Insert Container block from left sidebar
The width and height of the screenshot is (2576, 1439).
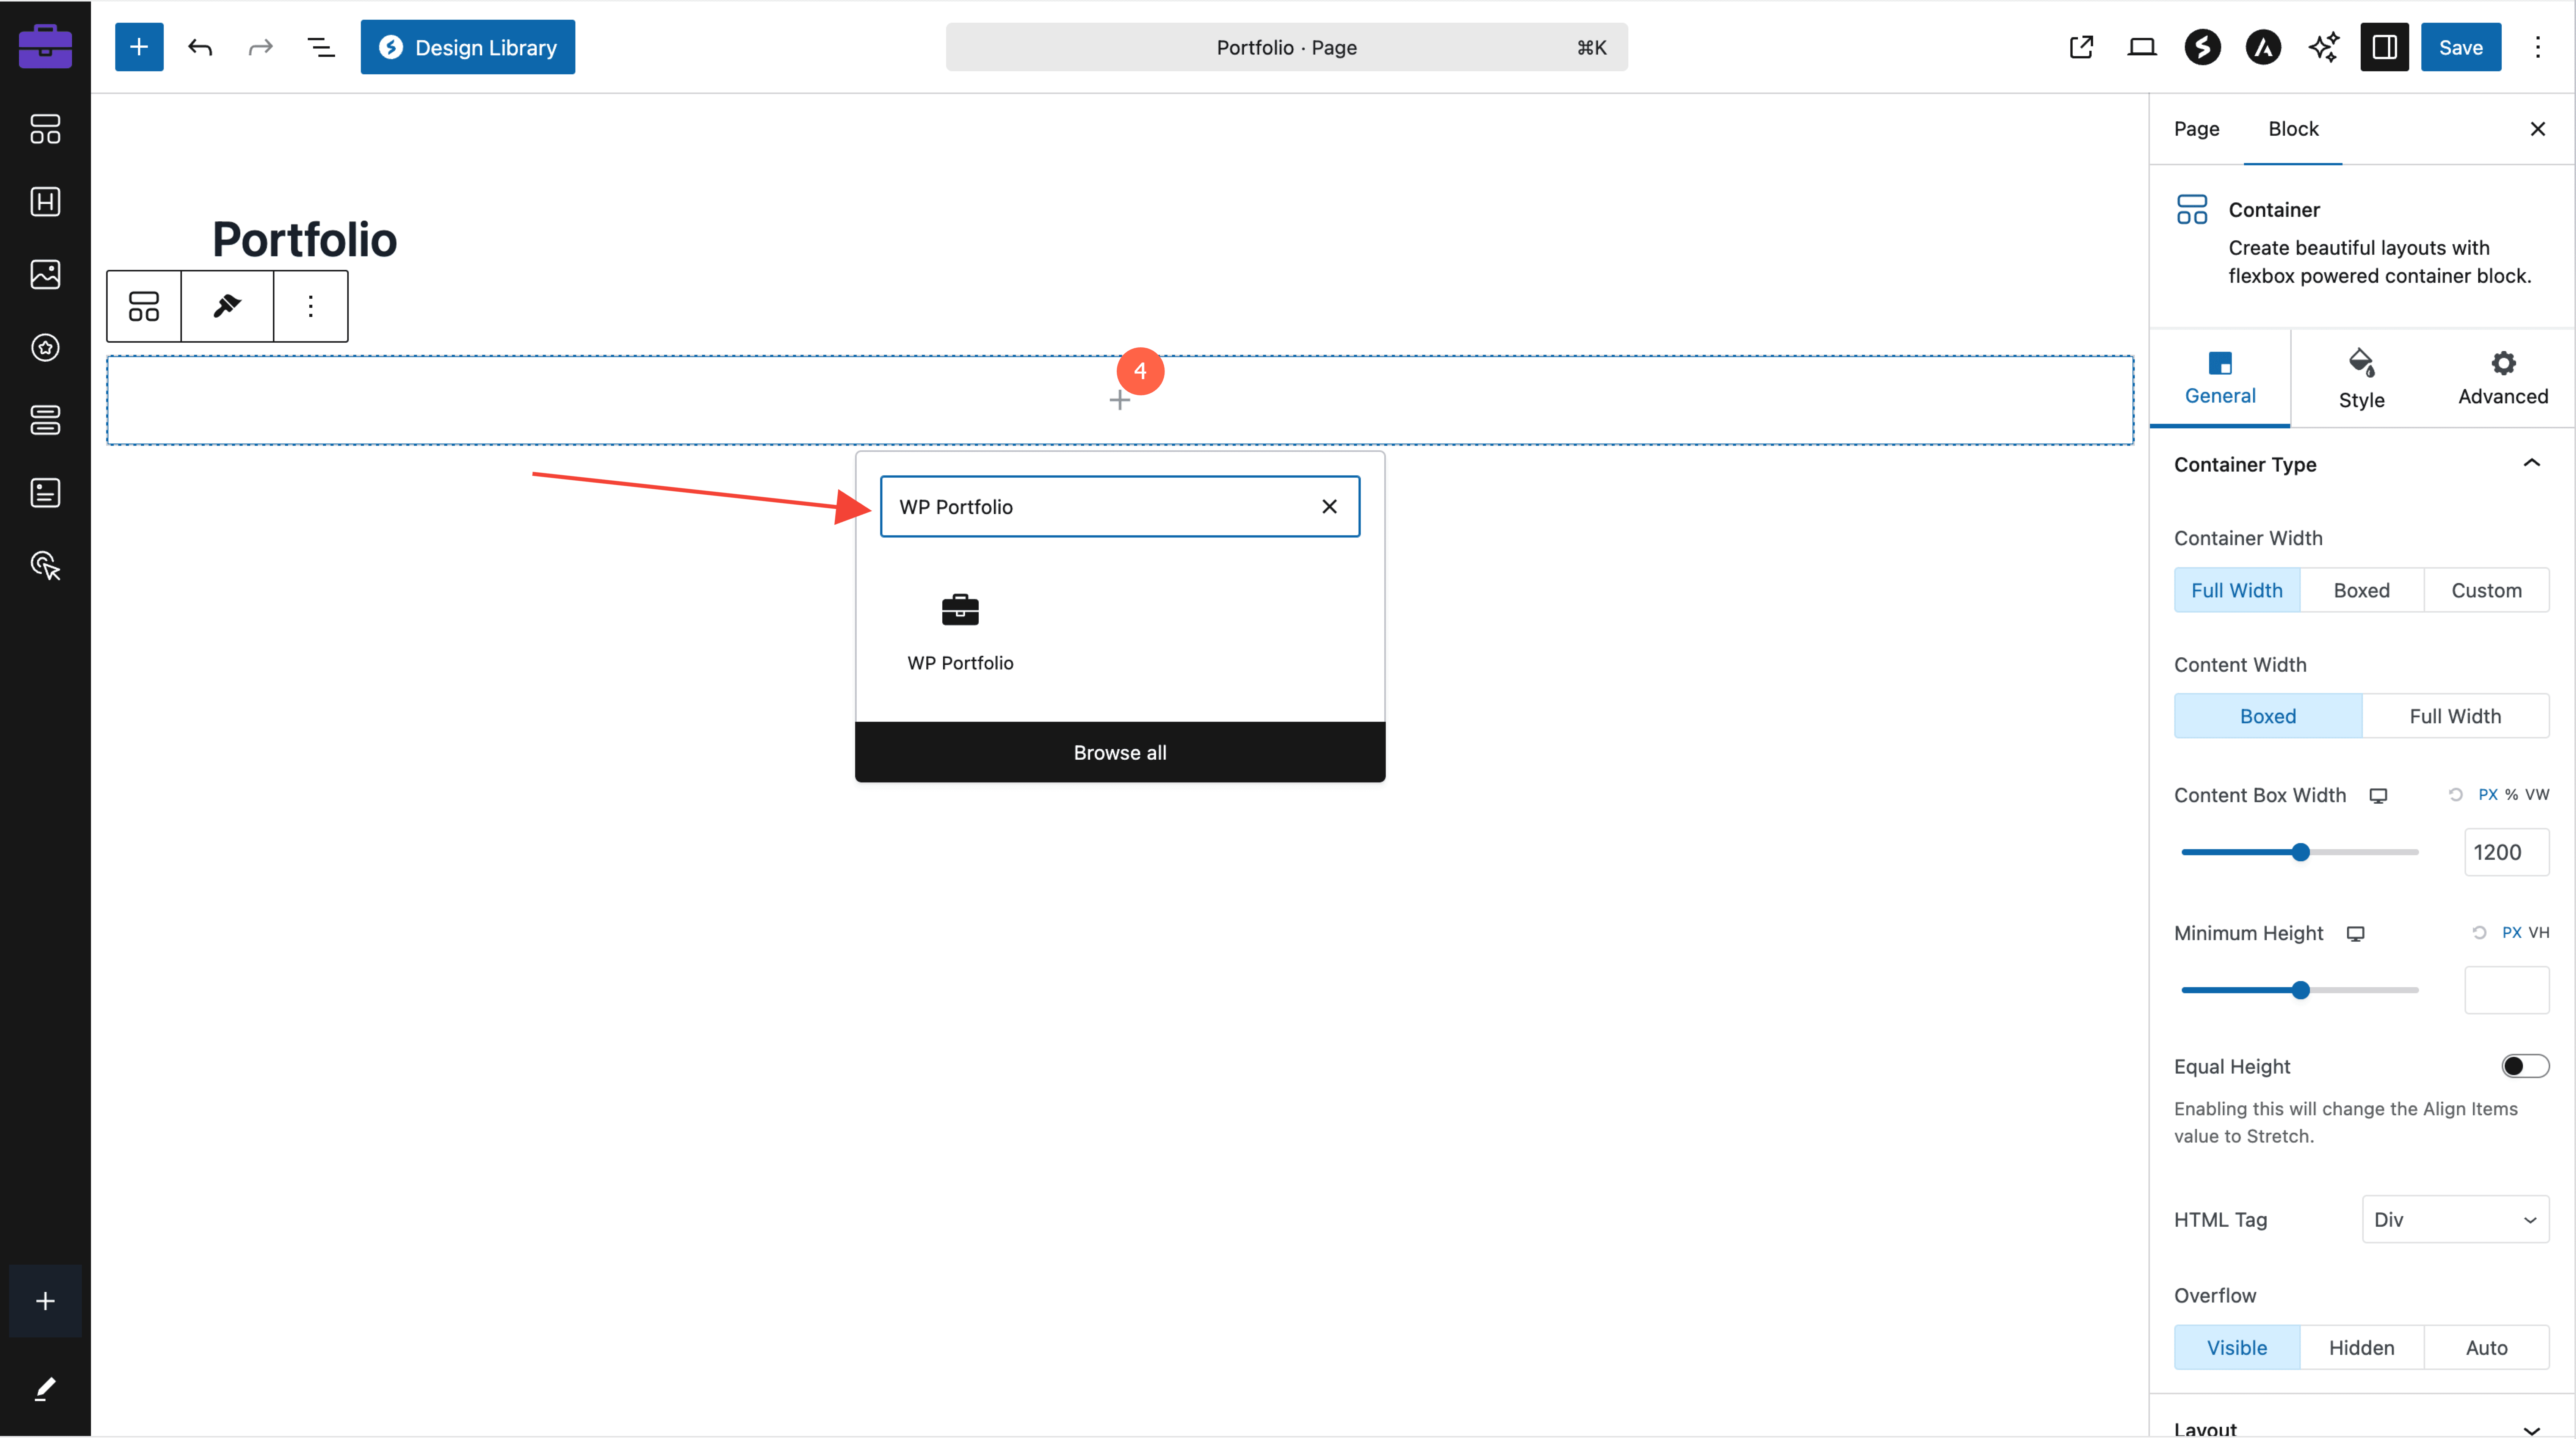coord(45,129)
